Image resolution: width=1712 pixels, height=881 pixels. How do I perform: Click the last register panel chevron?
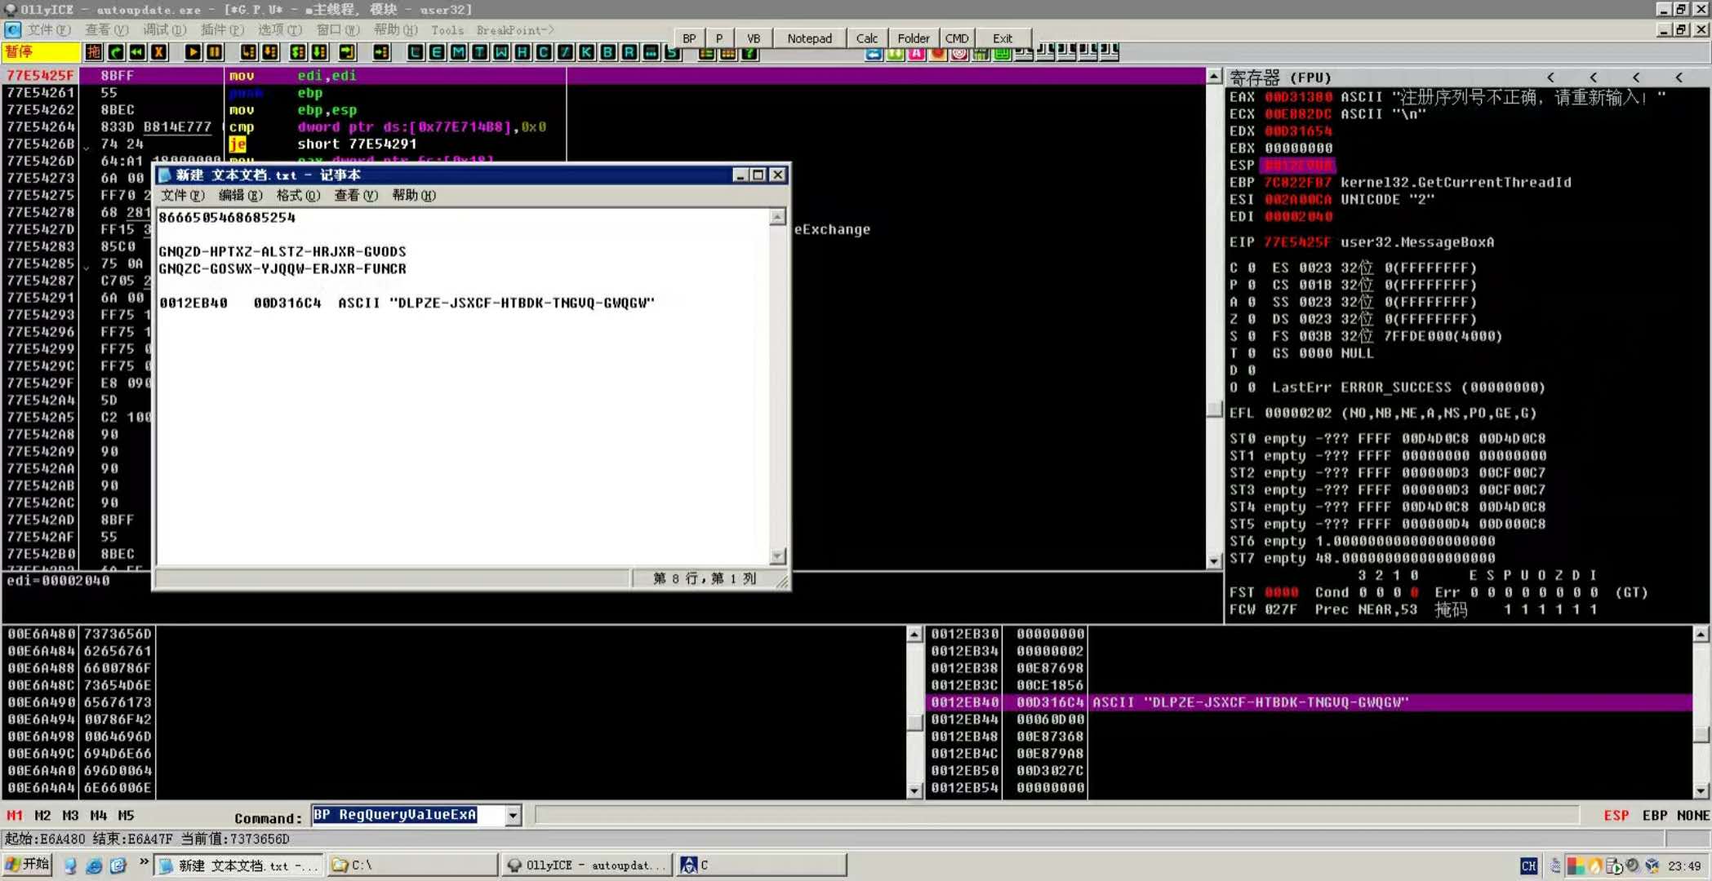pos(1679,77)
